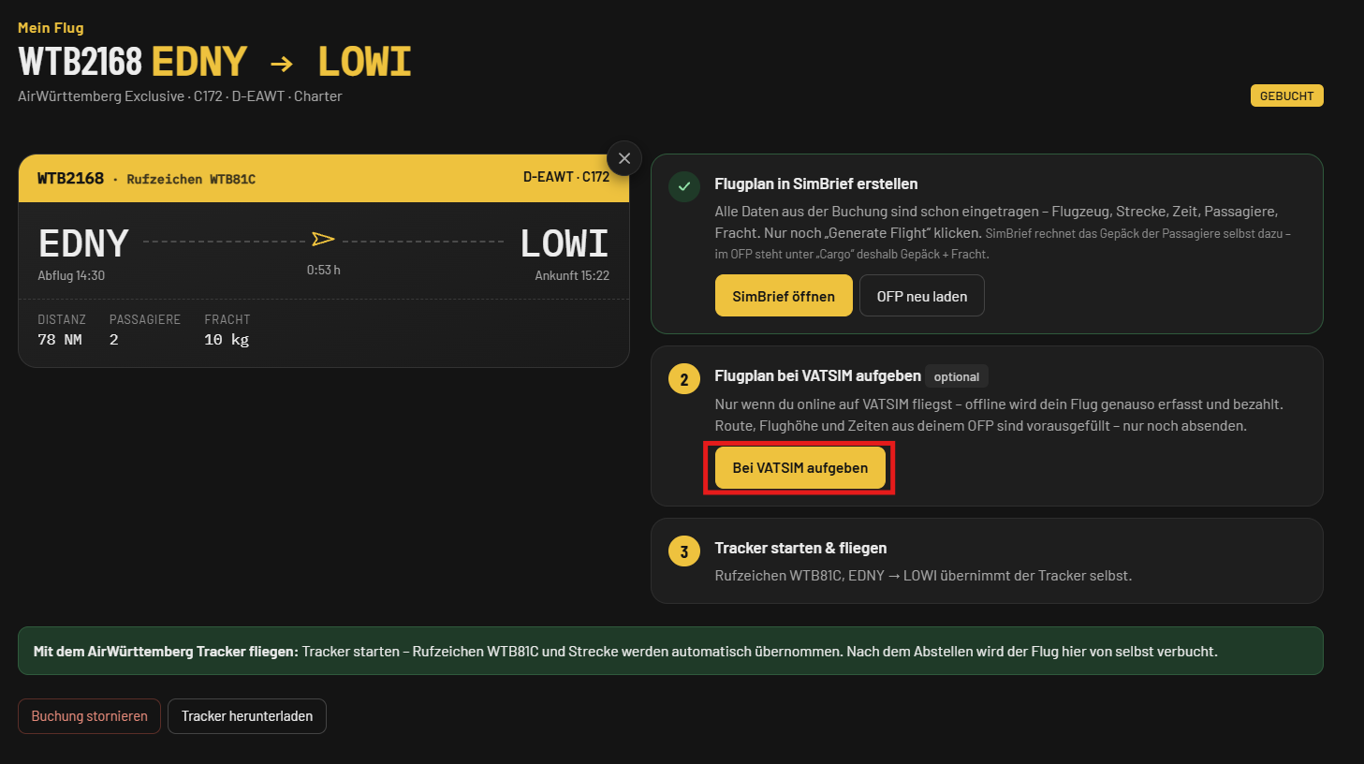The width and height of the screenshot is (1364, 764).
Task: Download tracker via Tracker herunterladen
Action: (247, 716)
